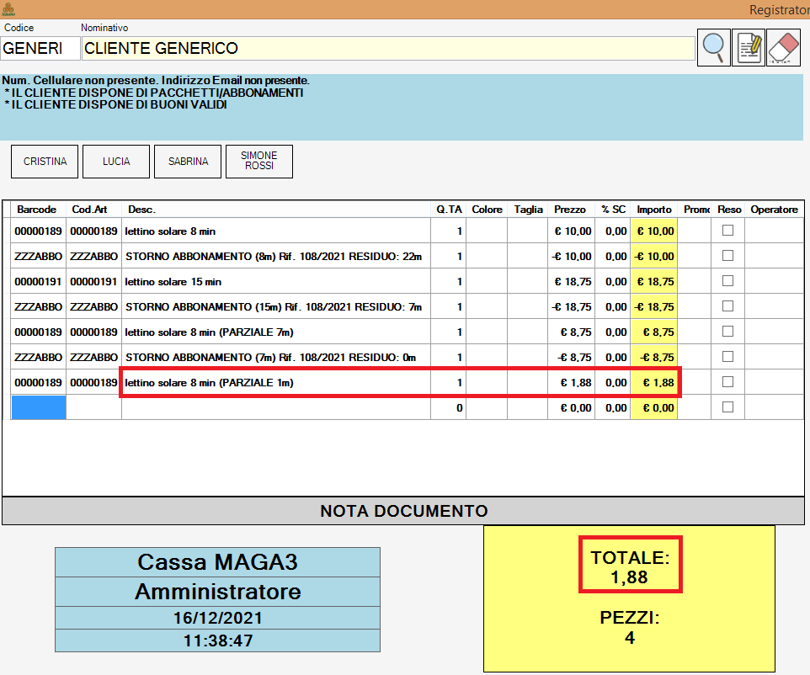Toggle Reso checkbox on lettino solare 15 min row
Viewport: 810px width, 675px height.
pos(728,281)
